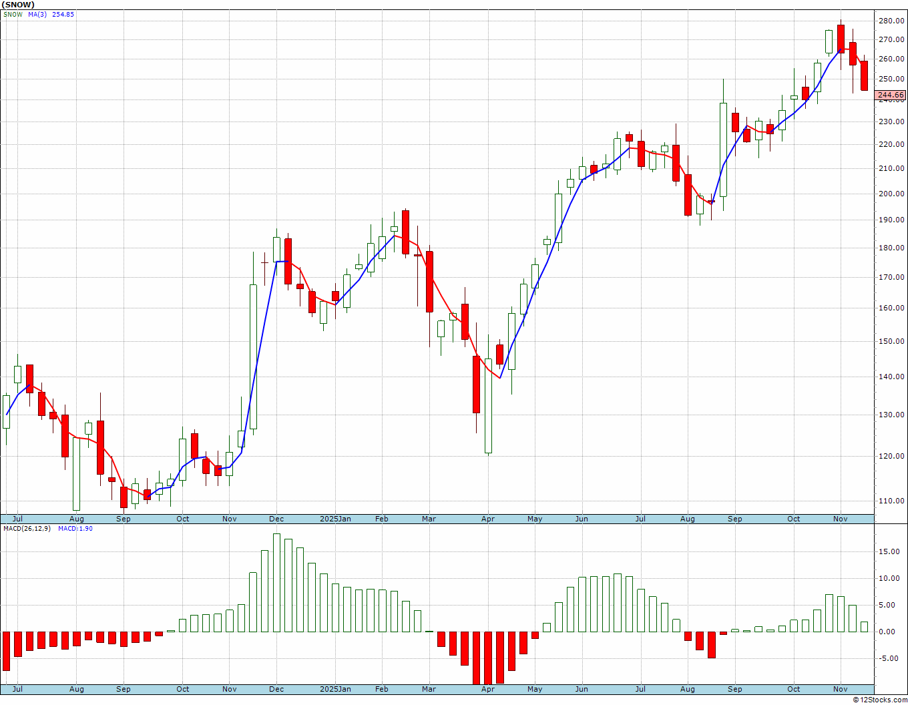Click May on the MACD panel time axis
908x705 pixels.
[535, 689]
